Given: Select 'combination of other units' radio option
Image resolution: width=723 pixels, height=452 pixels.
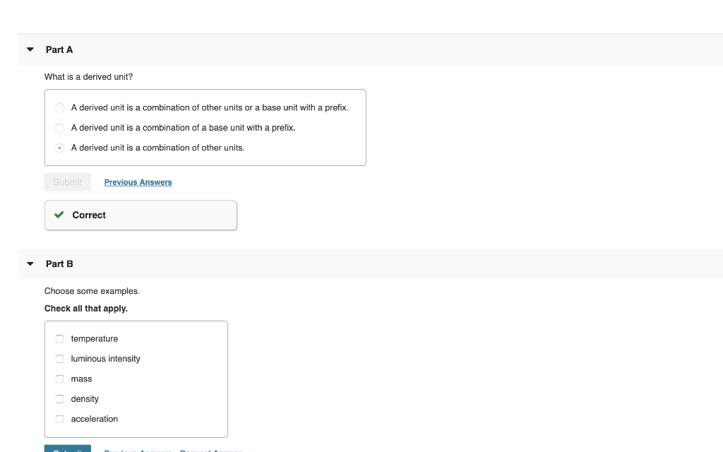Looking at the screenshot, I should (60, 148).
